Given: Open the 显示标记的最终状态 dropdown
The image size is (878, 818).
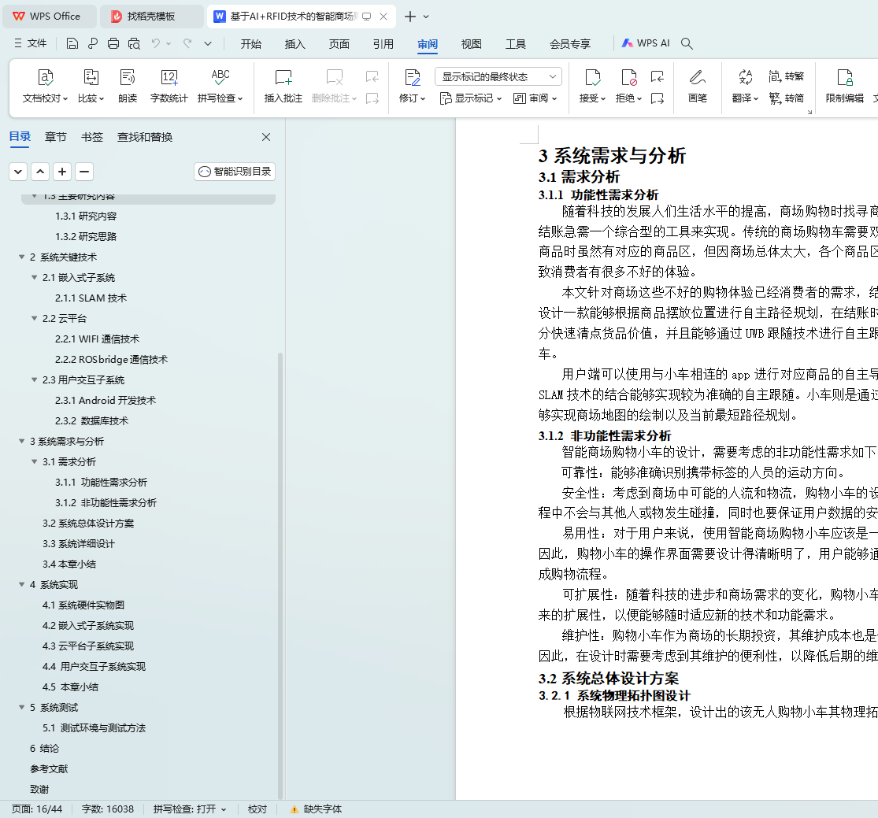Looking at the screenshot, I should [x=498, y=76].
